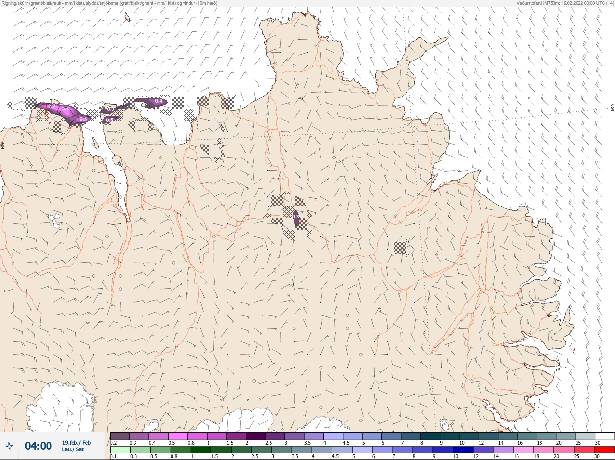The width and height of the screenshot is (615, 460).
Task: Click the darkest green 1 swatch, rain legend
Action: pyautogui.click(x=201, y=450)
